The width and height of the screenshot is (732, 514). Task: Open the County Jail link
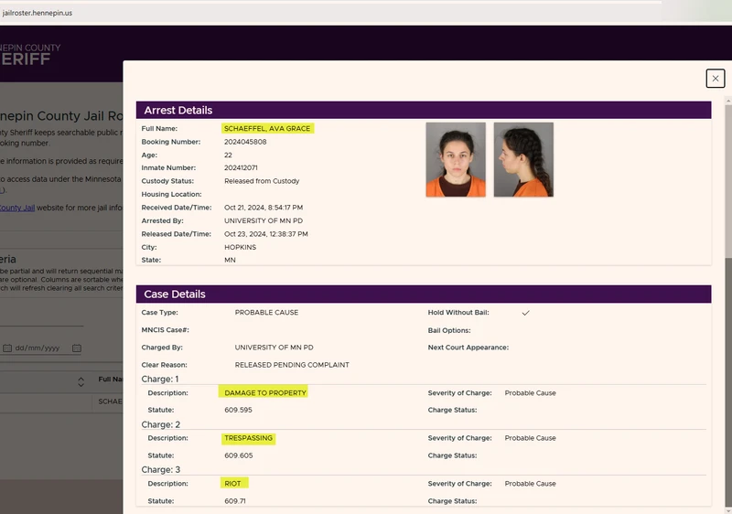coord(17,208)
